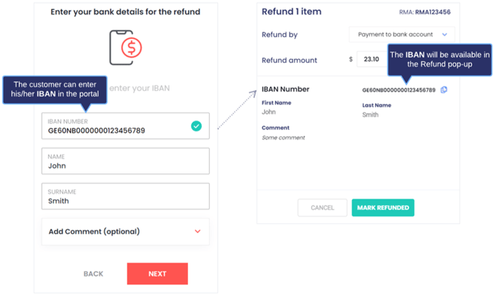Edit the refund amount 23.10 field

coord(372,59)
